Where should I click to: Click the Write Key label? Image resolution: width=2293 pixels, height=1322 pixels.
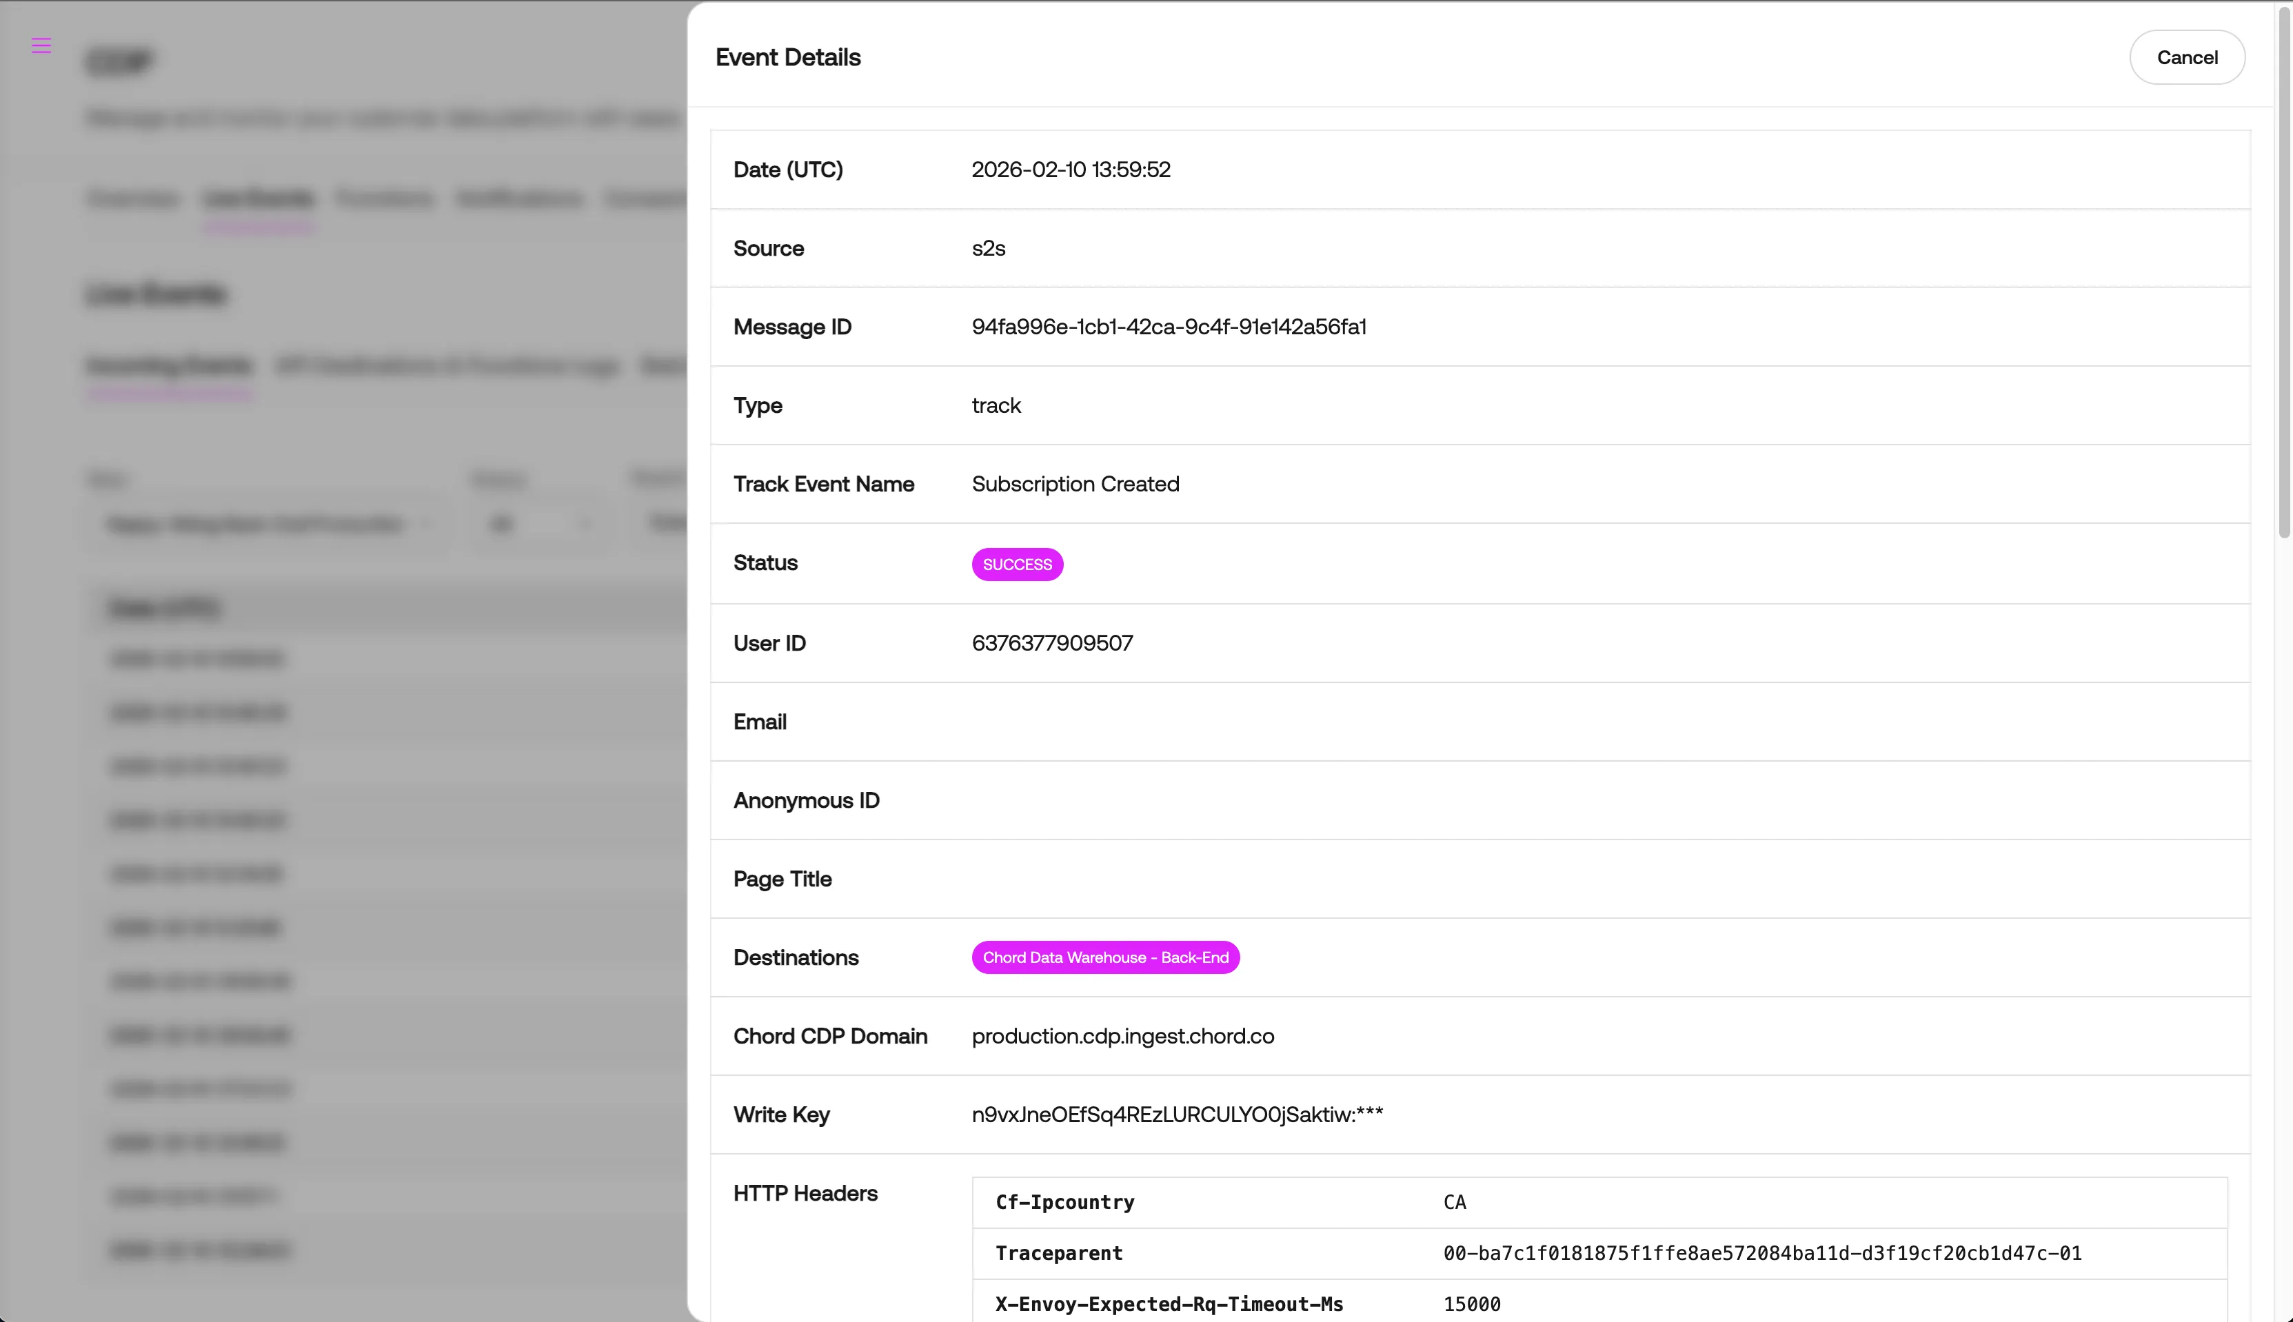point(781,1115)
